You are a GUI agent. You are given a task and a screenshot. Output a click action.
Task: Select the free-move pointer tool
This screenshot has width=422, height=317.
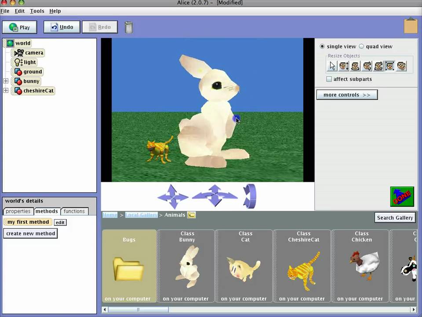click(x=332, y=66)
